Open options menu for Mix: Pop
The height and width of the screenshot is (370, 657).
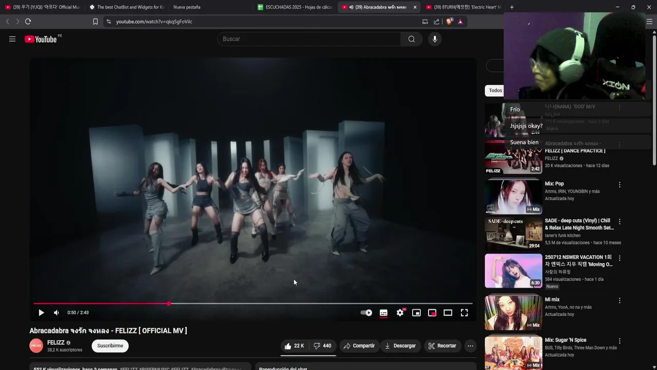620,184
